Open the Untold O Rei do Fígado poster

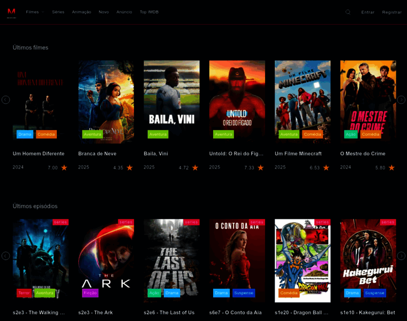237,102
